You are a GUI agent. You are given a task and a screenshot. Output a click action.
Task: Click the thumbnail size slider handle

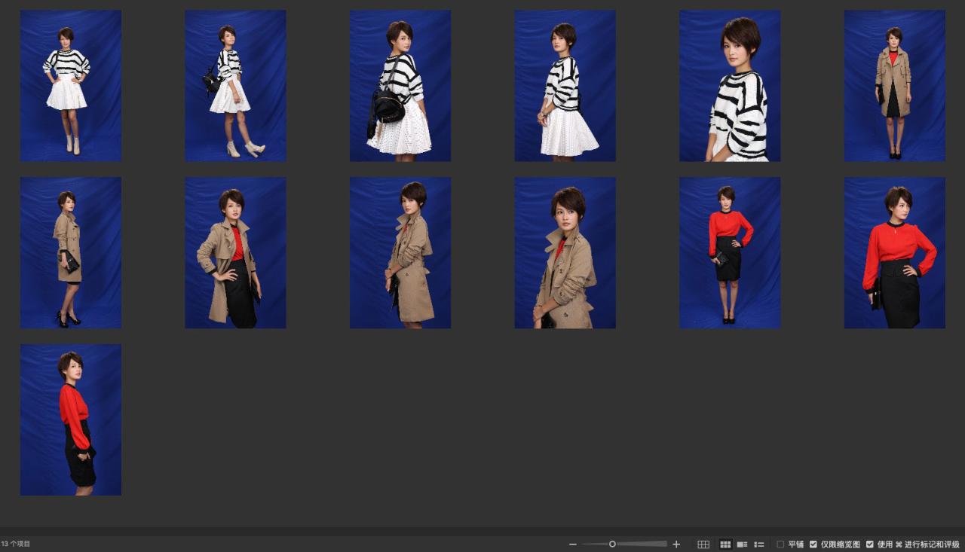[612, 544]
